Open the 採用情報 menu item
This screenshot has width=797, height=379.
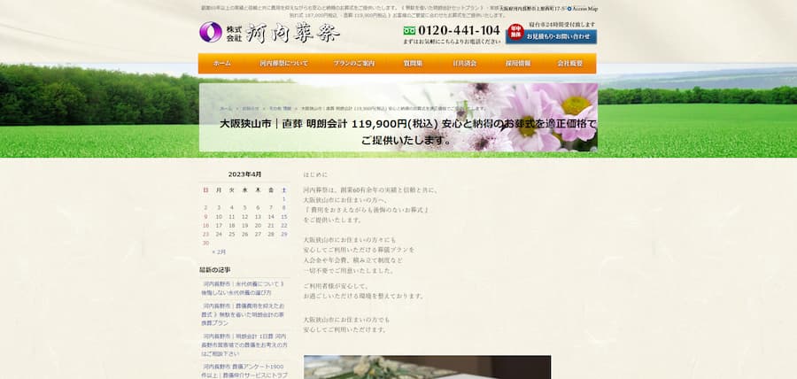tap(517, 64)
